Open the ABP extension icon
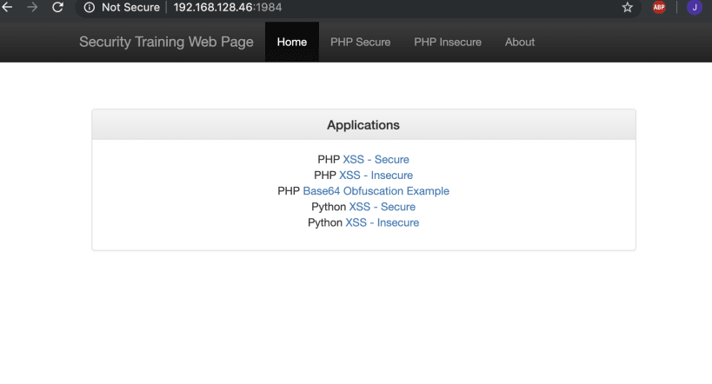 point(659,7)
